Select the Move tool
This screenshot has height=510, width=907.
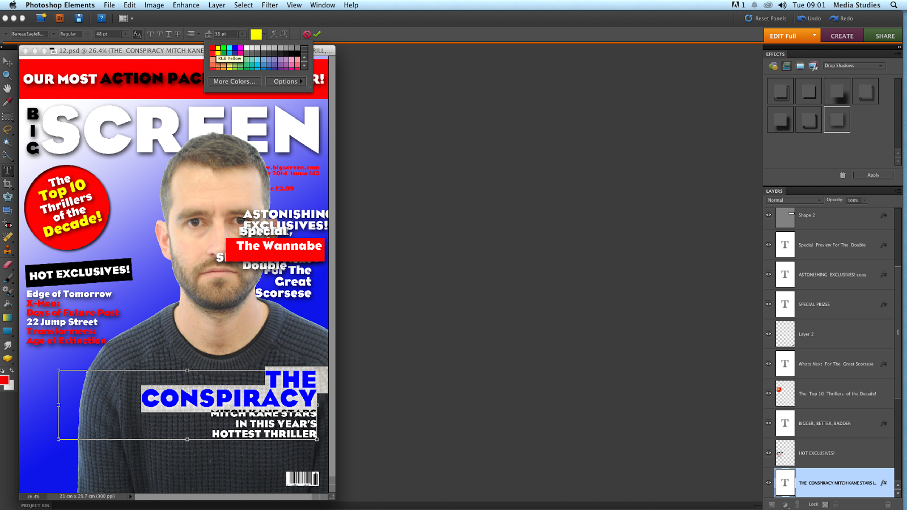click(7, 61)
